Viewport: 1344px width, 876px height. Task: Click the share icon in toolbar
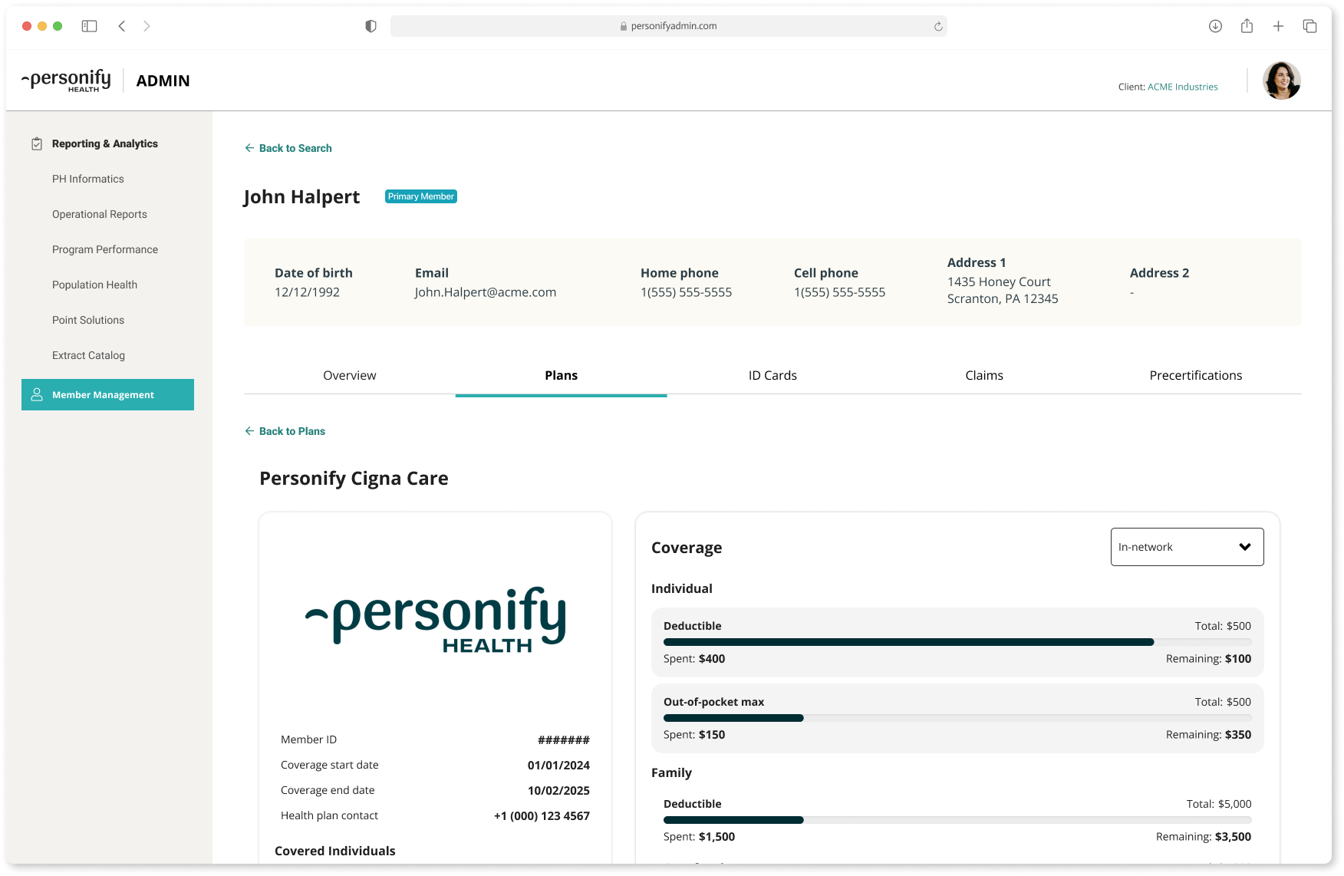1247,26
